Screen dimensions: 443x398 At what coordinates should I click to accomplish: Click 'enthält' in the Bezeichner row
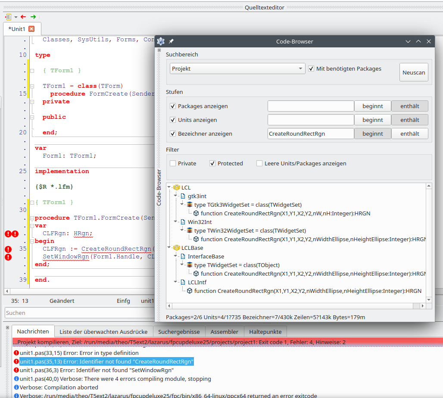click(x=410, y=134)
